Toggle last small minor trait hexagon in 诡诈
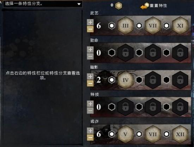The height and width of the screenshot is (147, 194). (166, 134)
